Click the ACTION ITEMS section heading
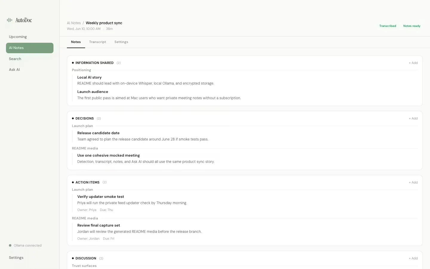 click(87, 182)
